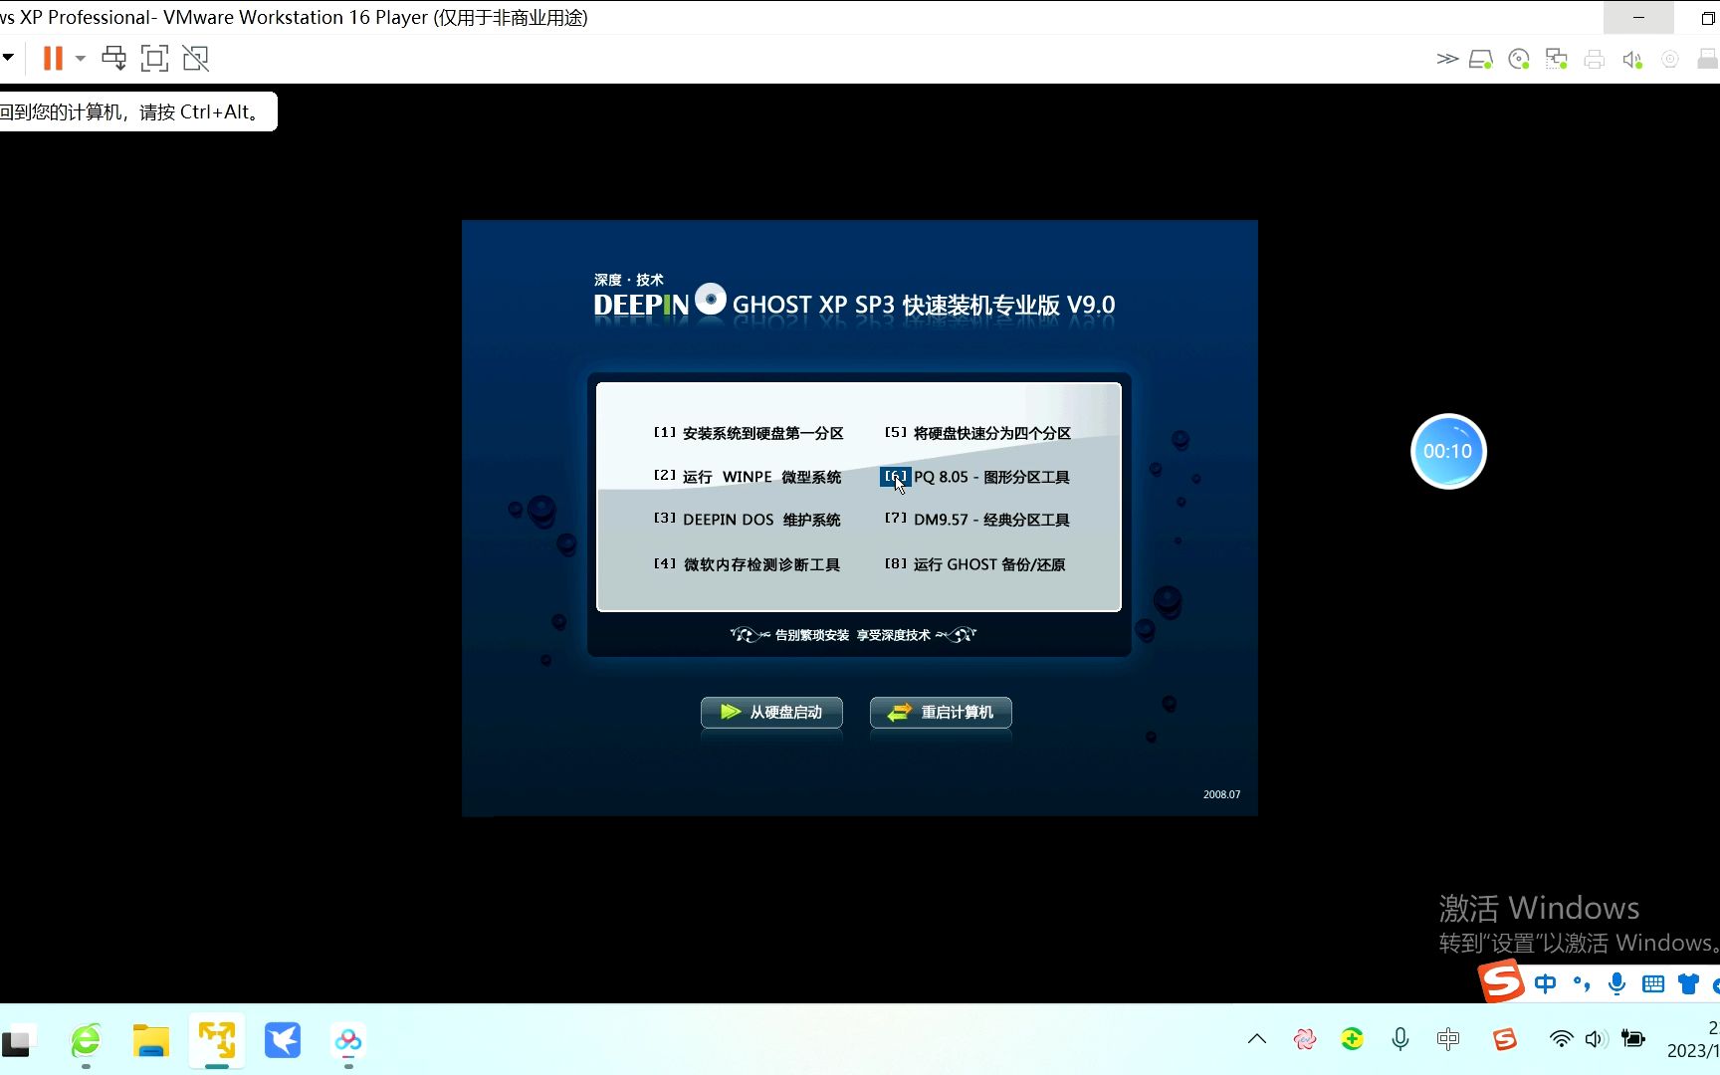Click the printer device icon
This screenshot has height=1075, width=1720.
pos(1595,60)
